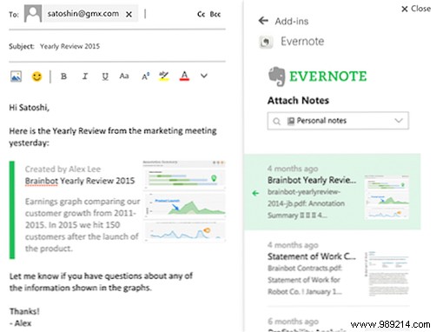The height and width of the screenshot is (332, 443).
Task: Apply the yellow text highlight color
Action: pos(164,76)
